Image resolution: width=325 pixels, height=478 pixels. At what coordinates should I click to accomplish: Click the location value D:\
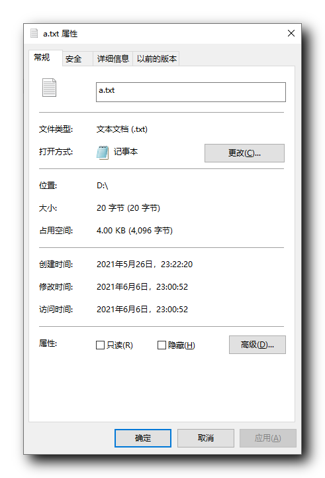[102, 186]
